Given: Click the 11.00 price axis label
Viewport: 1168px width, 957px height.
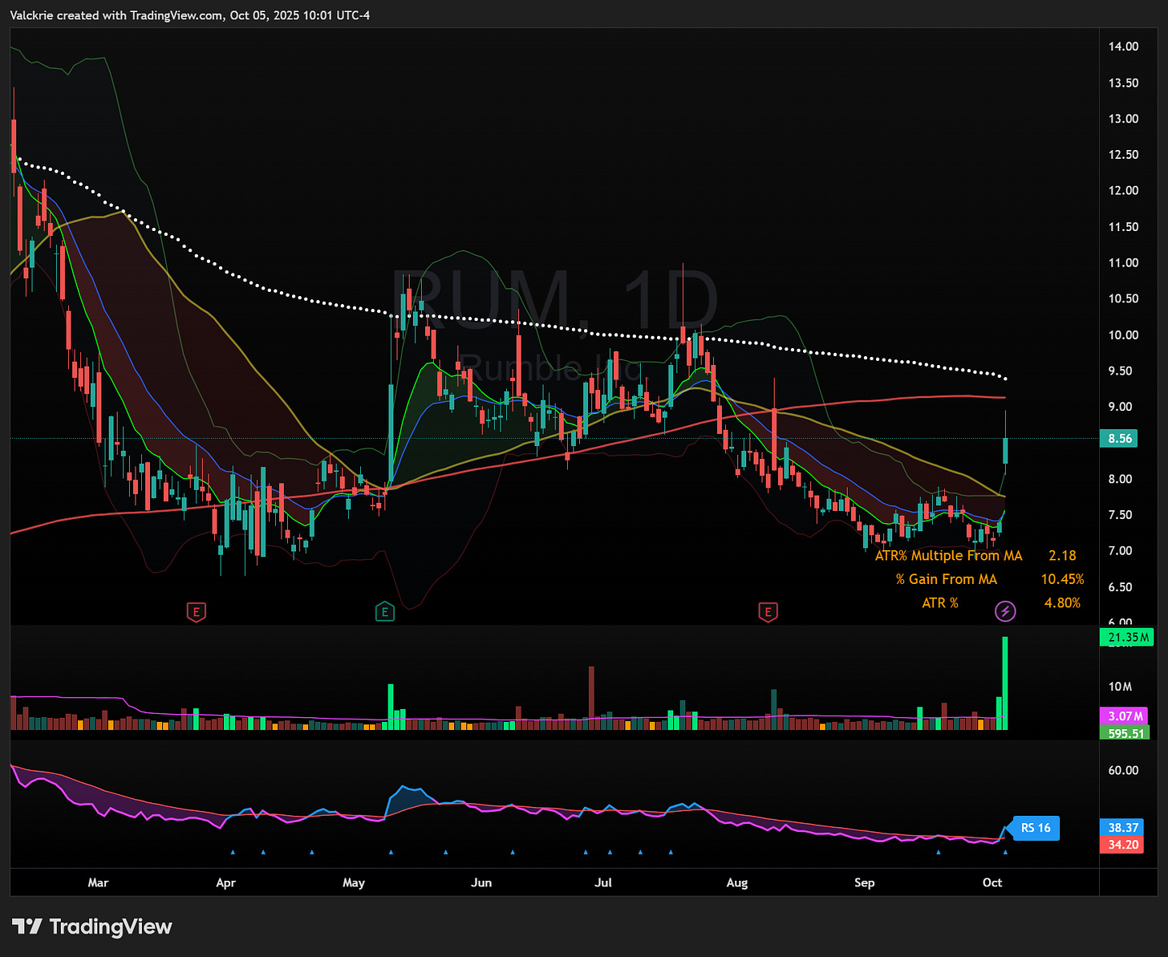Looking at the screenshot, I should (1123, 262).
